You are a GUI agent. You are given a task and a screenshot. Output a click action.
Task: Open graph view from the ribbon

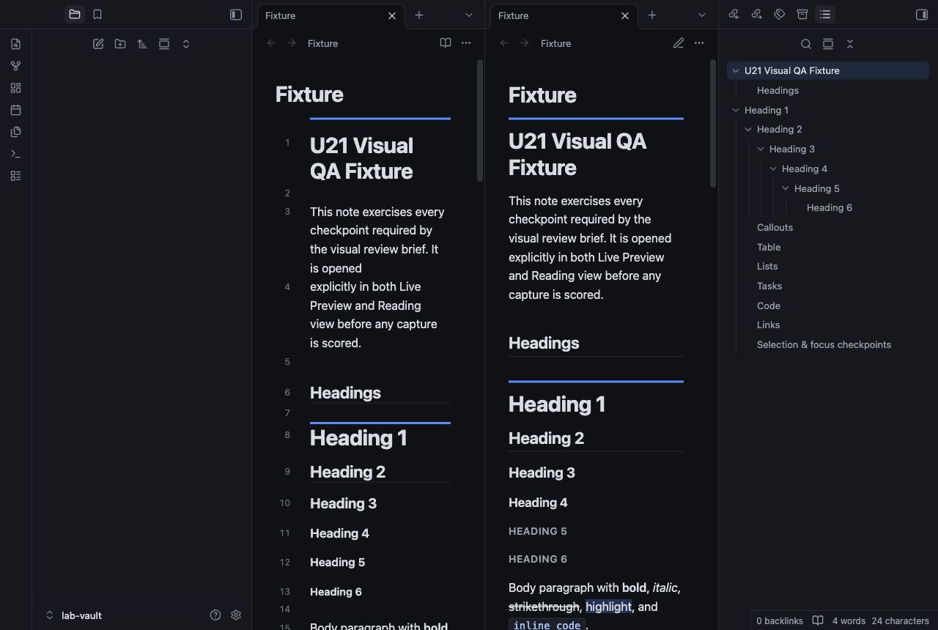tap(15, 66)
